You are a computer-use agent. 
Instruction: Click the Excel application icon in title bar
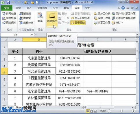pos(3,2)
